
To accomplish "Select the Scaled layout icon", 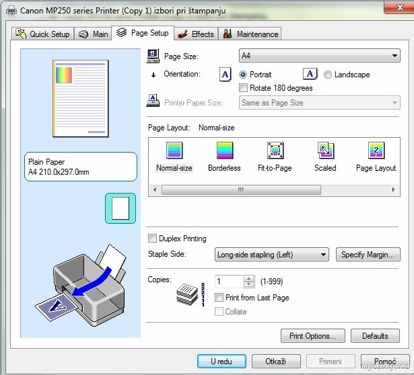I will click(326, 151).
